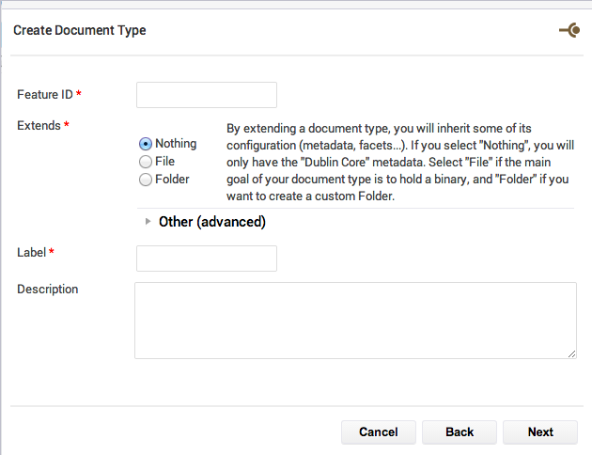This screenshot has width=592, height=455.
Task: Proceed with the Next button
Action: (540, 431)
